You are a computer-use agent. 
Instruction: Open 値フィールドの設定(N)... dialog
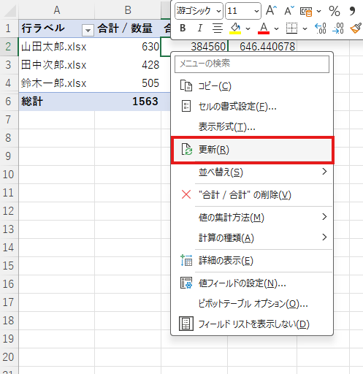(x=252, y=283)
